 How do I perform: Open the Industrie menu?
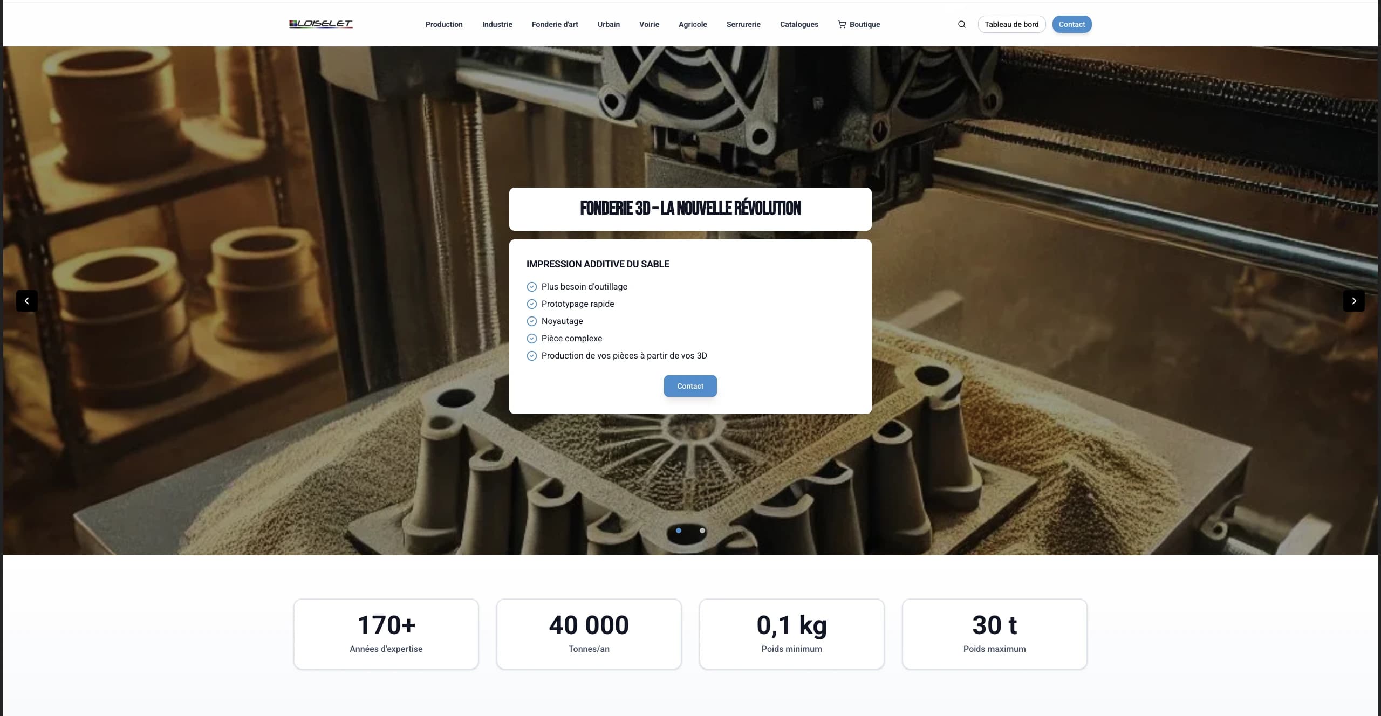click(497, 24)
